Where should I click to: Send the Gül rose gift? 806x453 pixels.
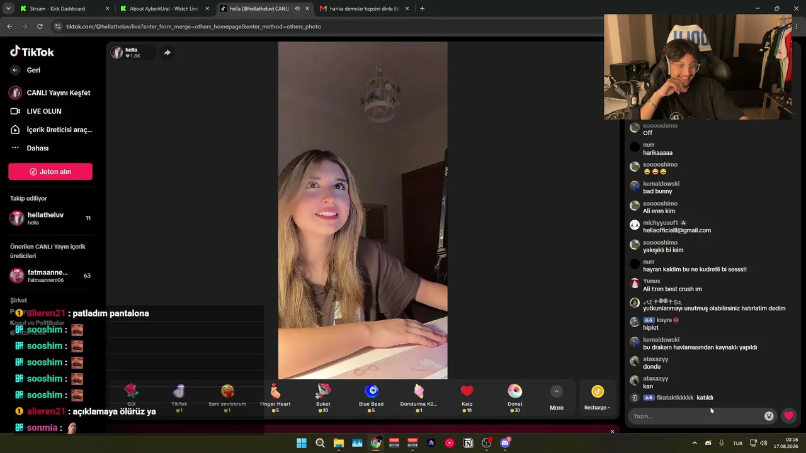point(131,398)
